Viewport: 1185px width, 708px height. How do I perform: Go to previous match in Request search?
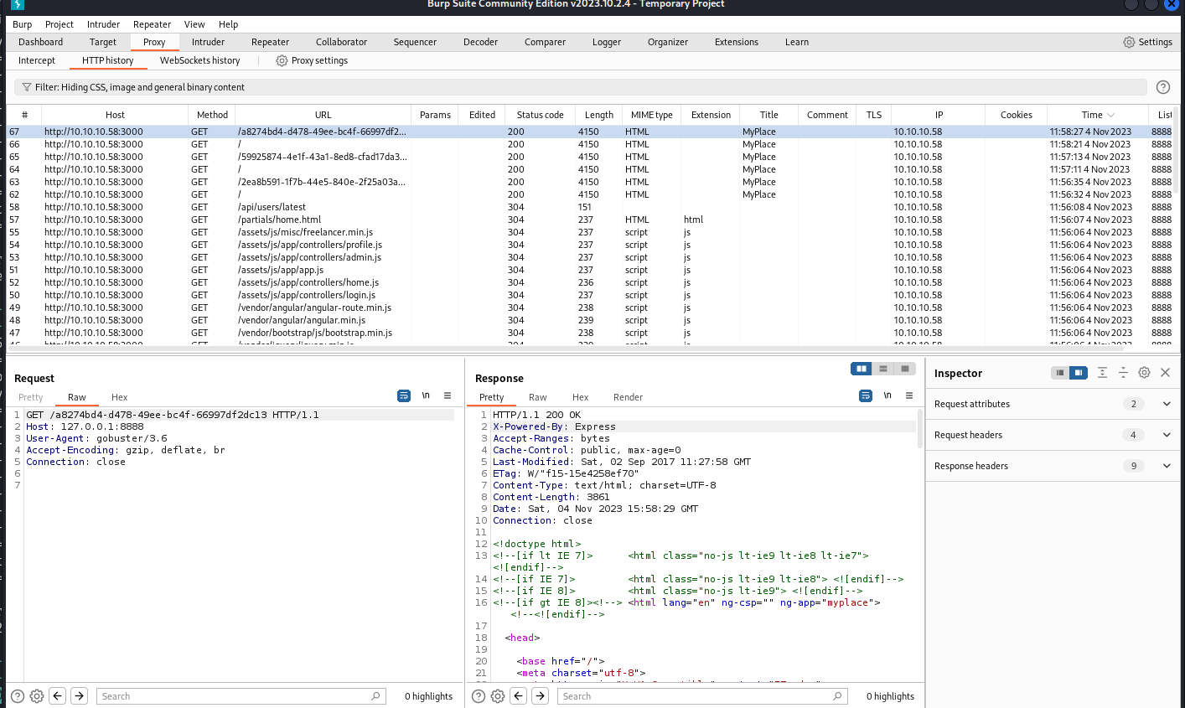pyautogui.click(x=58, y=696)
